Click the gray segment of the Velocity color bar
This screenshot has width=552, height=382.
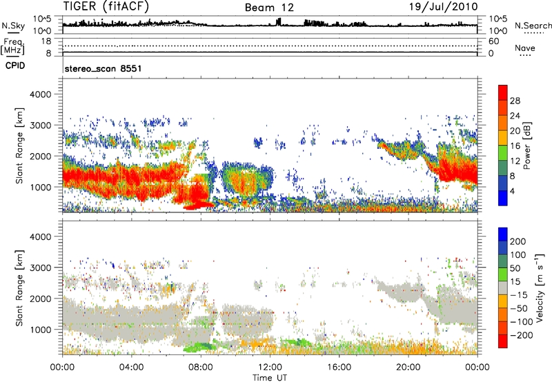coord(503,288)
